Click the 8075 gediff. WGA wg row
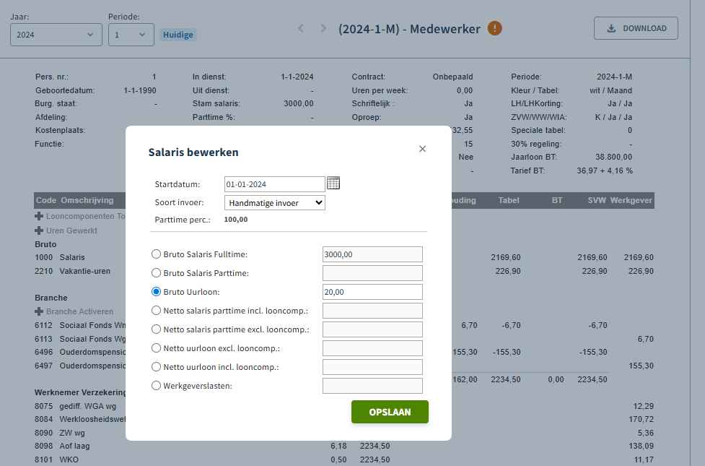This screenshot has width=705, height=466. [344, 406]
